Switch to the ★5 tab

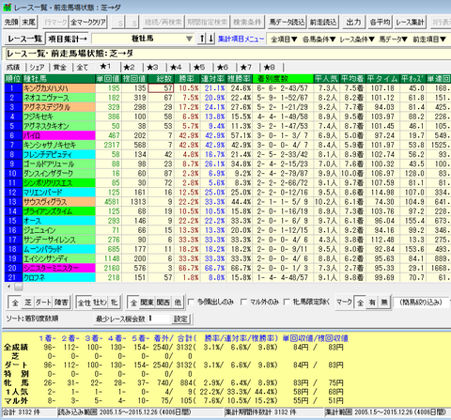click(x=199, y=68)
